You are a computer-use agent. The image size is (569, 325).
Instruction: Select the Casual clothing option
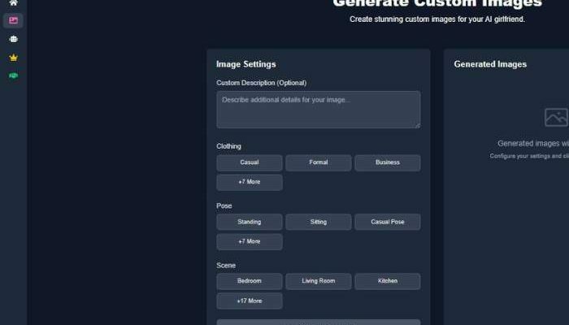pos(250,162)
